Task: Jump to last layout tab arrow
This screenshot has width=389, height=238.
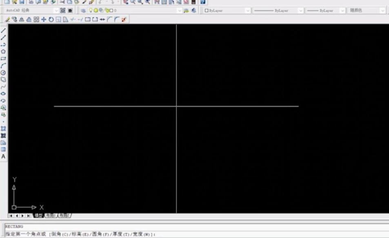Action: 29,216
